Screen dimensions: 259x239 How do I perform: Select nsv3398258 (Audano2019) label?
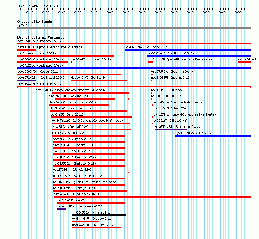(171, 78)
